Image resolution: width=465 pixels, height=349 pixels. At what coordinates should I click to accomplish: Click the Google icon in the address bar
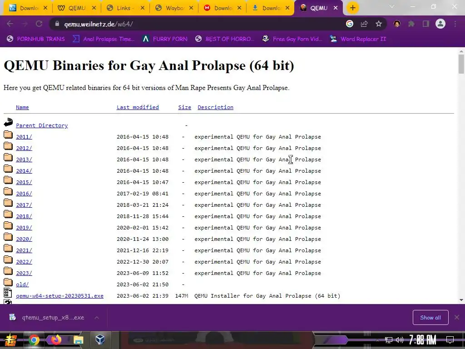350,24
